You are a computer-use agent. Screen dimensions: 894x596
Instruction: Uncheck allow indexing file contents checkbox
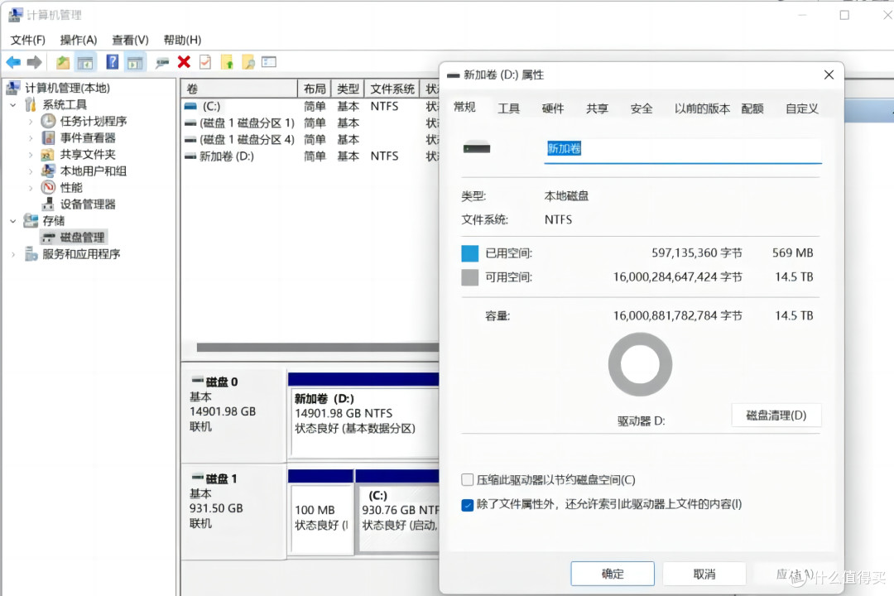pyautogui.click(x=467, y=505)
